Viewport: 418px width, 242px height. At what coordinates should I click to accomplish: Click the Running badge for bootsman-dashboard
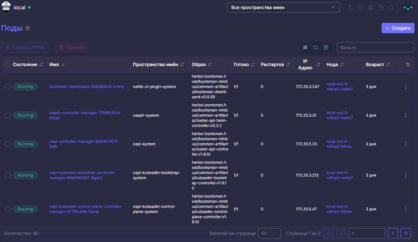25,87
